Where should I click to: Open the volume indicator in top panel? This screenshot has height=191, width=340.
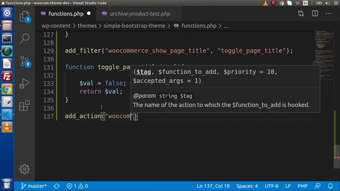click(x=327, y=3)
